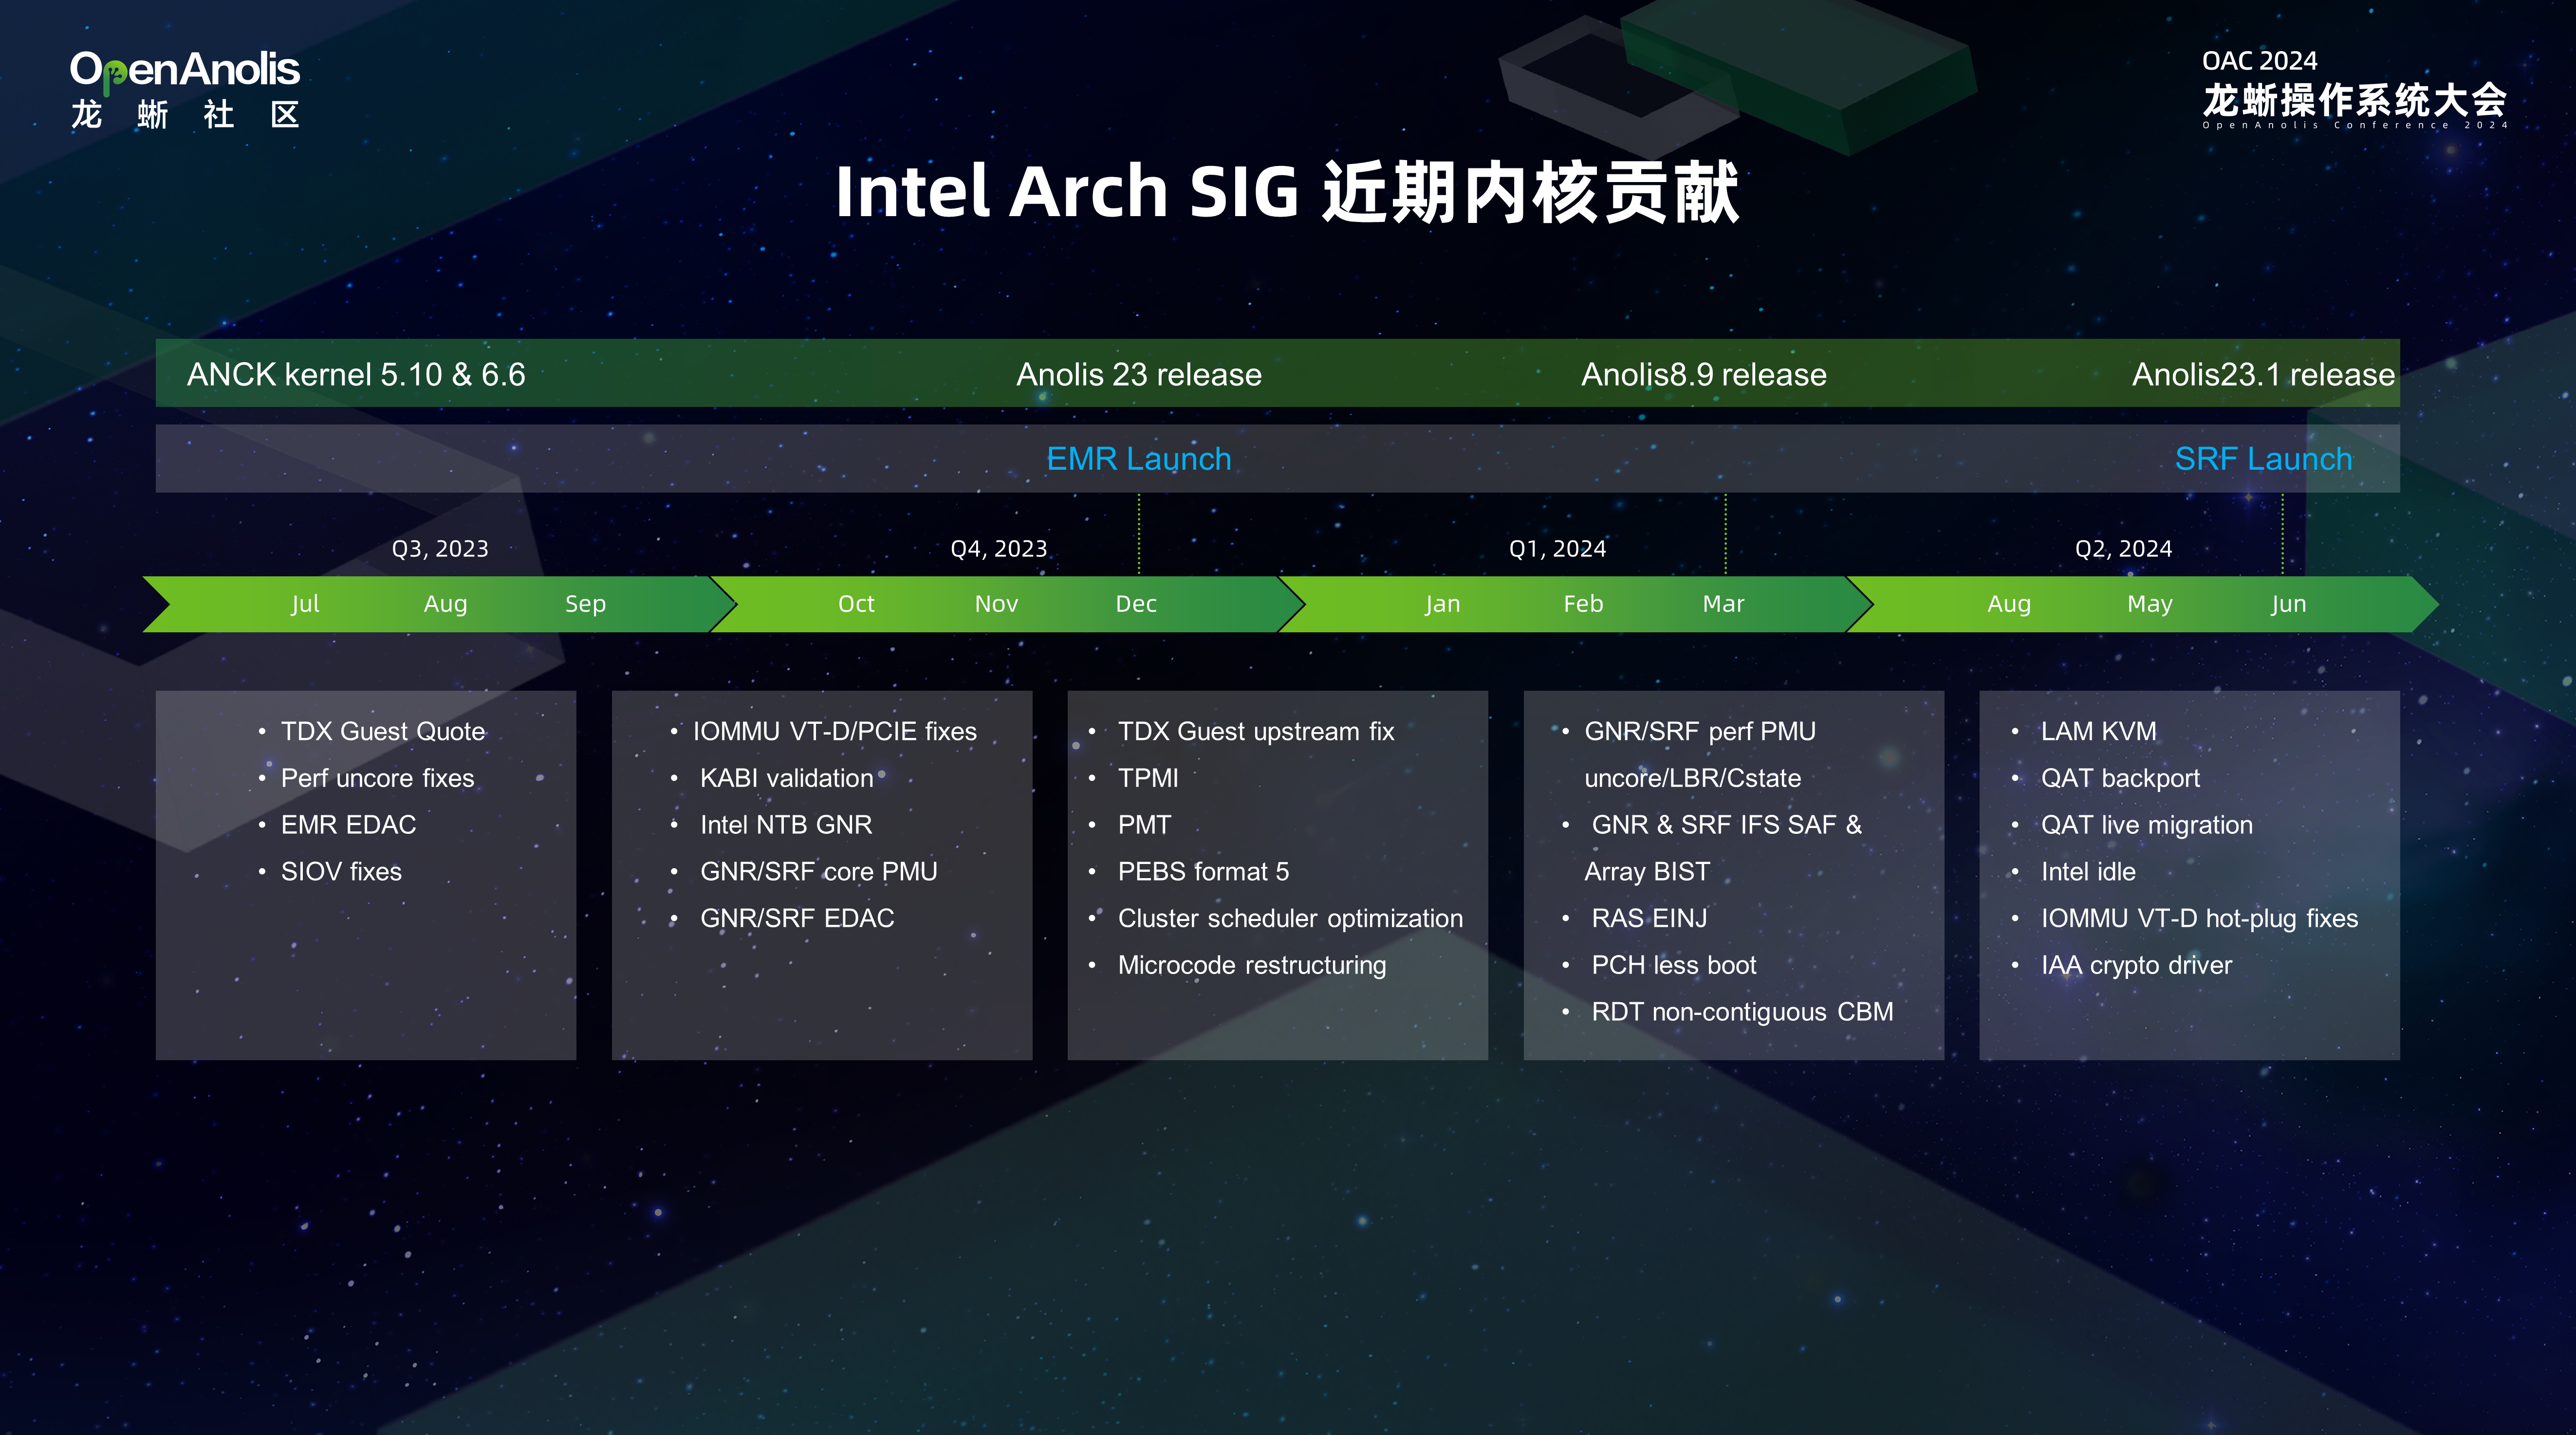Click 'ANCK kernel 5.10 & 6.6' label

pyautogui.click(x=356, y=374)
